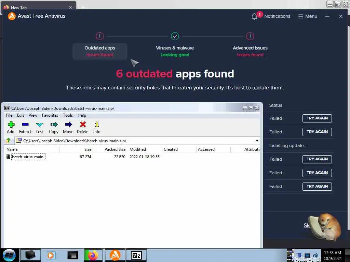Click TRY AGAIN directly below Installing update
This screenshot has width=350, height=262.
(317, 159)
